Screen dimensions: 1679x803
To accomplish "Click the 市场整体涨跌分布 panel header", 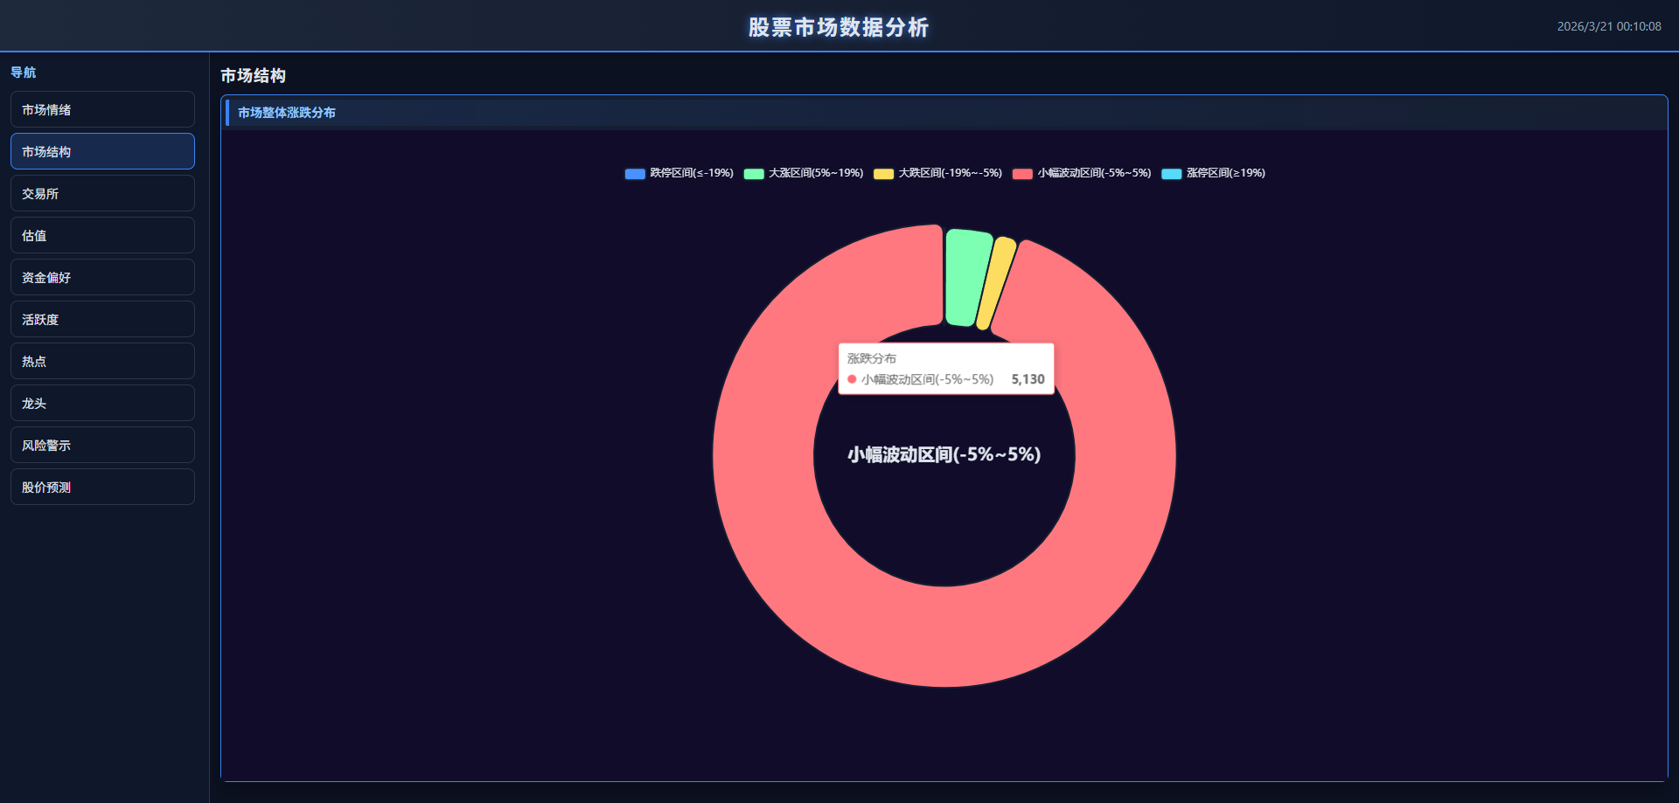I will (x=287, y=113).
